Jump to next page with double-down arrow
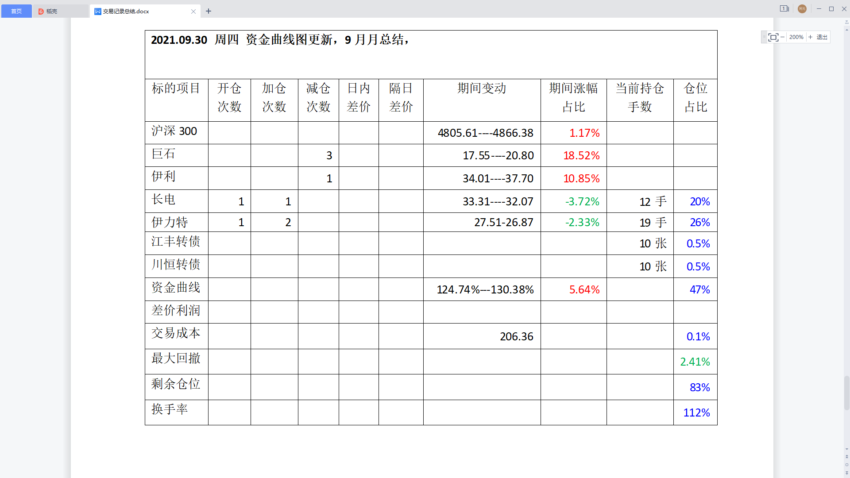 coord(847,473)
